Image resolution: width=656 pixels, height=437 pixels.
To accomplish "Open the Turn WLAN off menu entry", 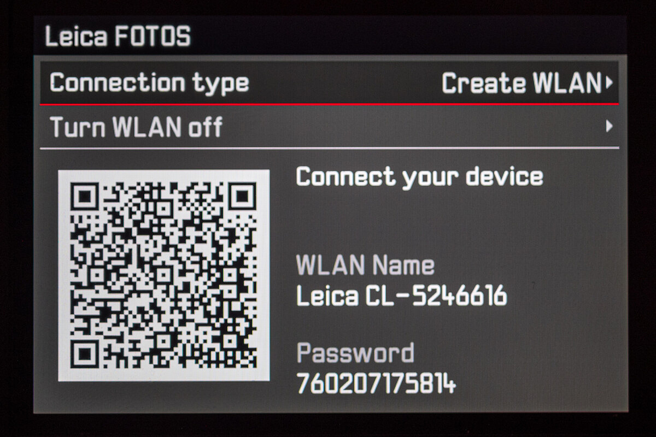I will [x=329, y=127].
